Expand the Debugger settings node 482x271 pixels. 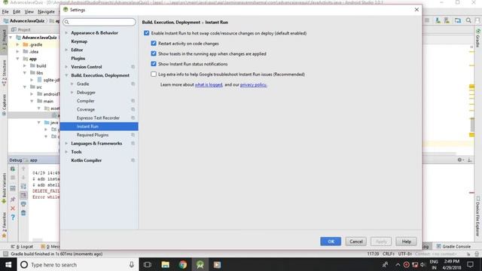point(72,92)
